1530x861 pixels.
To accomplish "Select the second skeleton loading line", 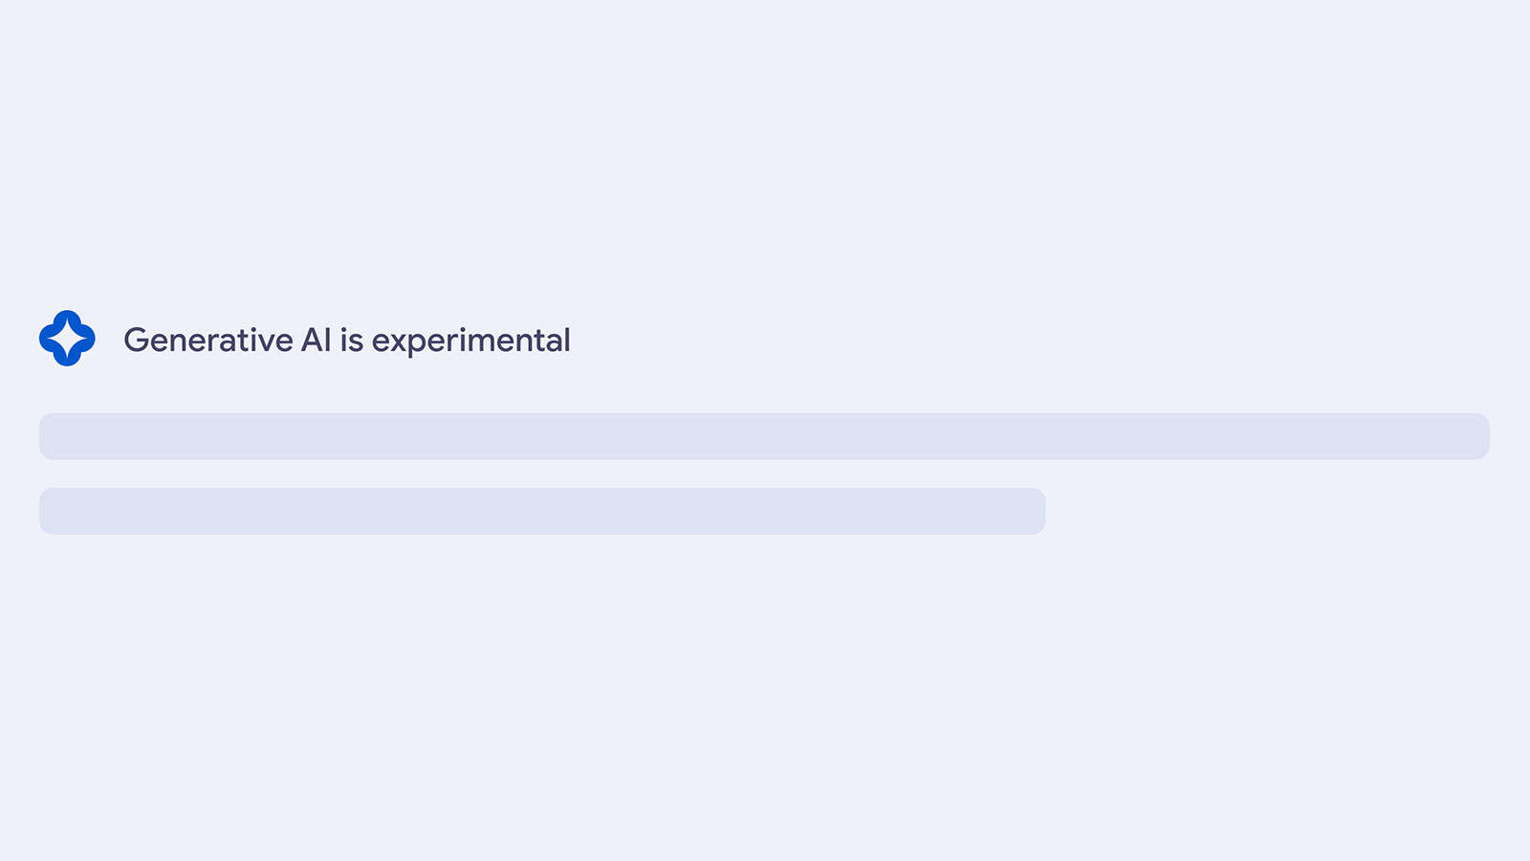I will [542, 511].
